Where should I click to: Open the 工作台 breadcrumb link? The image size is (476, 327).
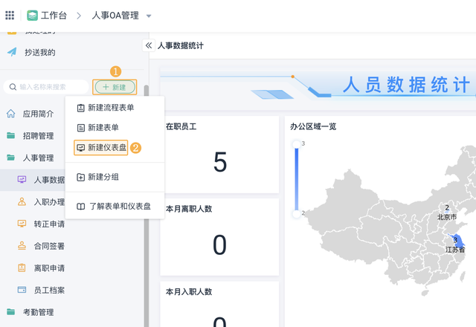pyautogui.click(x=54, y=15)
